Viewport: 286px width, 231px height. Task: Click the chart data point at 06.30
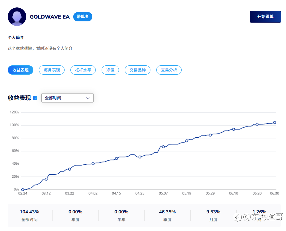pos(275,123)
